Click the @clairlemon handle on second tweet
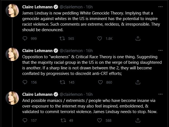Screen dimensions: 169x127 (71, 50)
